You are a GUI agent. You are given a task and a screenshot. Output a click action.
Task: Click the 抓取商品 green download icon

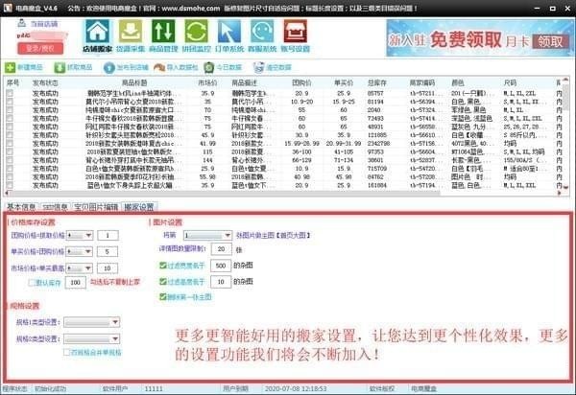coord(60,67)
